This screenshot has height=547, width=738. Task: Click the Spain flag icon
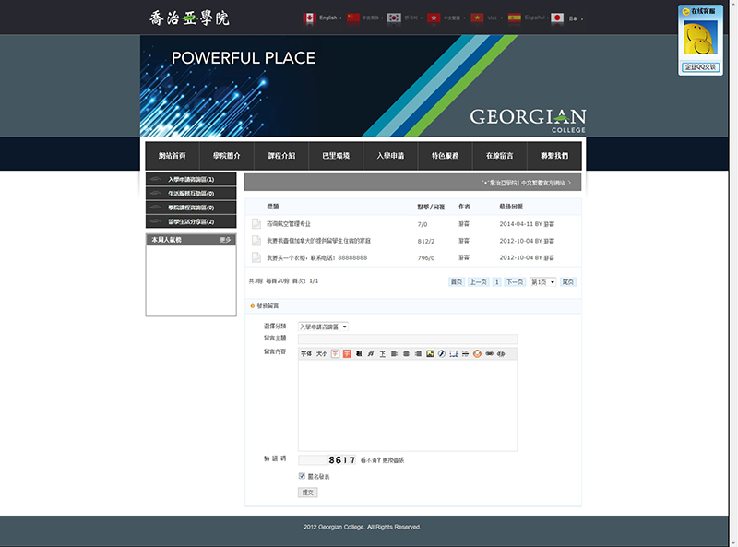click(x=515, y=18)
